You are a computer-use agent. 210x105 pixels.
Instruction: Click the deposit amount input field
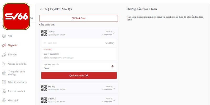(x=79, y=43)
